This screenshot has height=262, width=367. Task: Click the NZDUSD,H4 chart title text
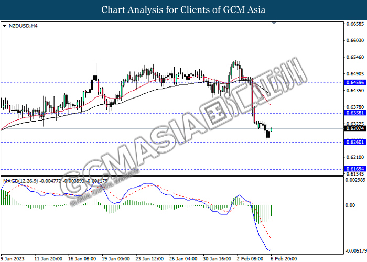tap(23, 26)
